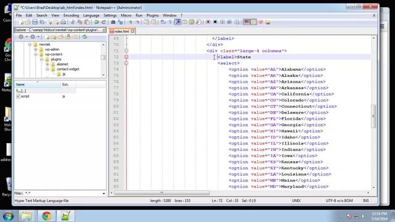Click the Replace toolbar icon
Screen dimensions: 395x222
[120, 22]
